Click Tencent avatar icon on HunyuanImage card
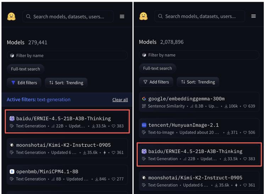The width and height of the screenshot is (266, 194). 144,125
